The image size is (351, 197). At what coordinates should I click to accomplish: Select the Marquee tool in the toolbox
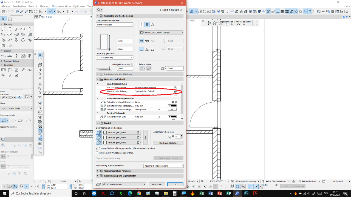pyautogui.click(x=10, y=19)
